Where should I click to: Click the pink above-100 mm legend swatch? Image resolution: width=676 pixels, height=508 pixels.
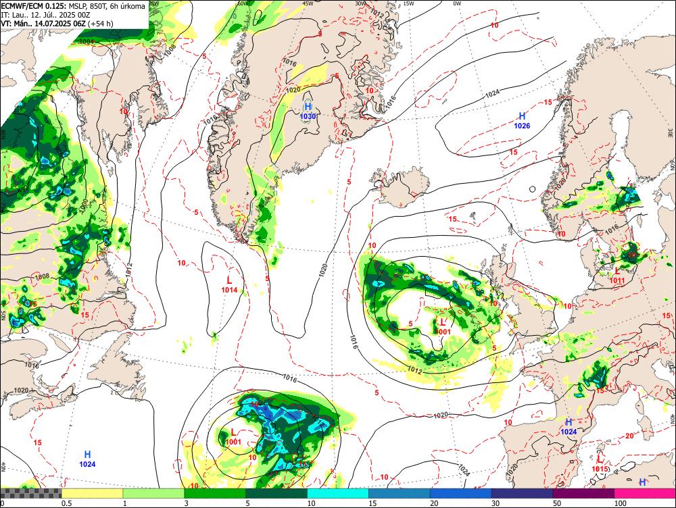(x=645, y=493)
